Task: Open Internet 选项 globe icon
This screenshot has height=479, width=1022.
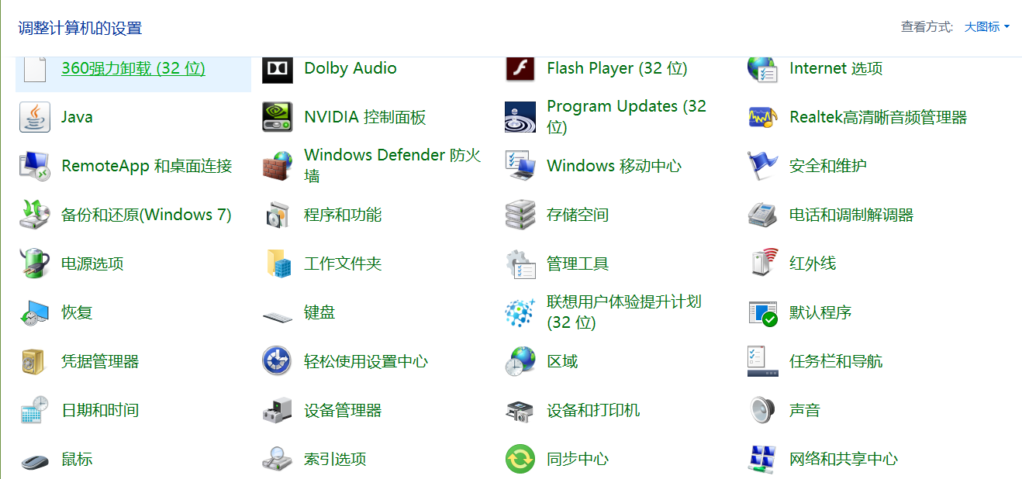Action: (x=762, y=69)
